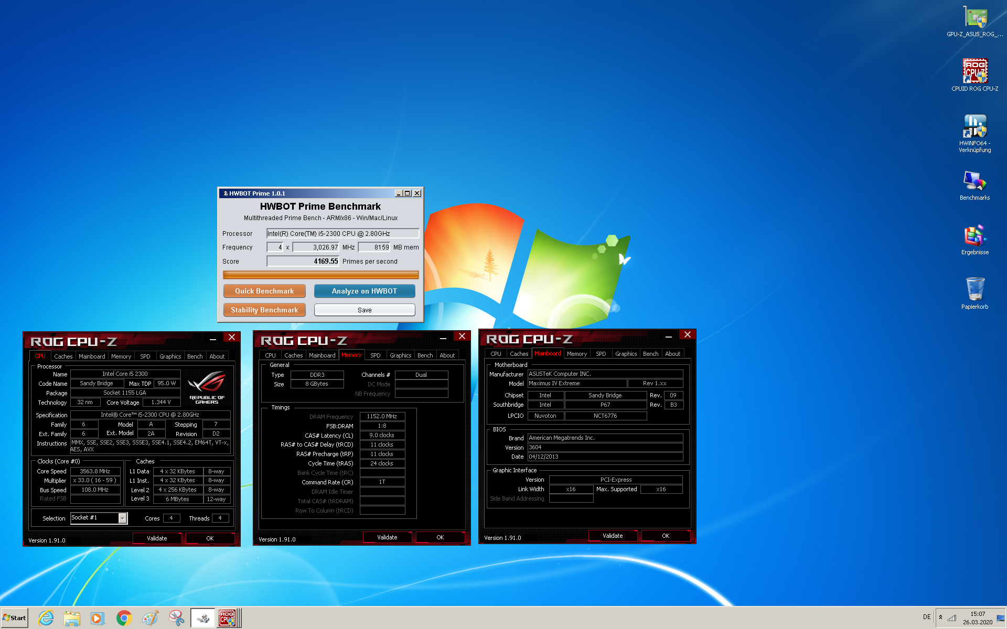Open CPU tab in right CPU-Z window

pos(496,354)
